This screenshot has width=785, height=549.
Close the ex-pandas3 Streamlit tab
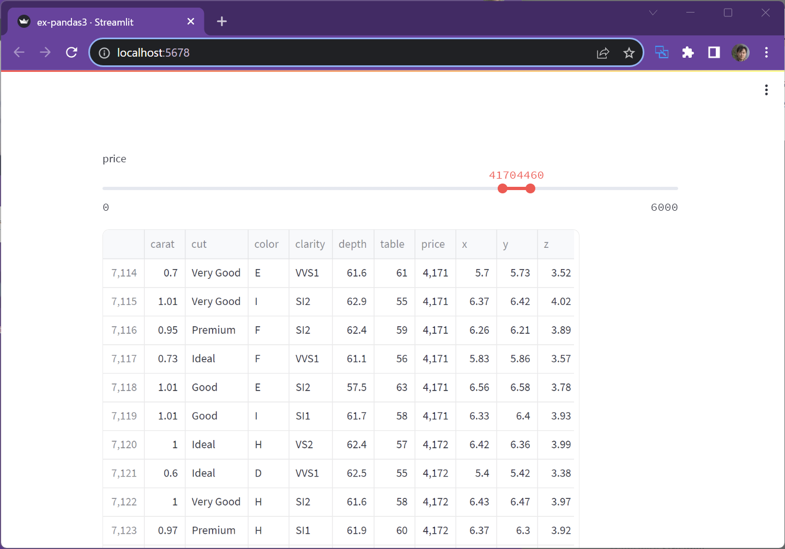click(190, 21)
